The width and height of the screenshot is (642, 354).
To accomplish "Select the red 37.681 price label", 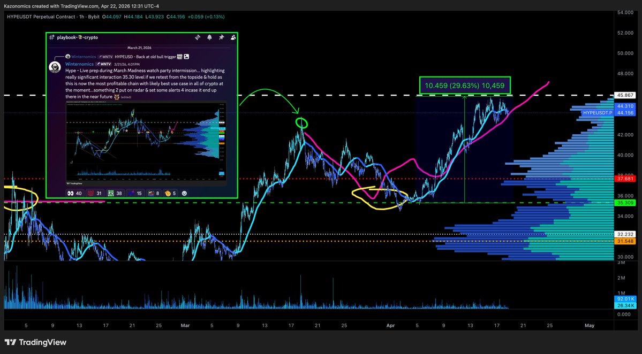I will tap(625, 179).
